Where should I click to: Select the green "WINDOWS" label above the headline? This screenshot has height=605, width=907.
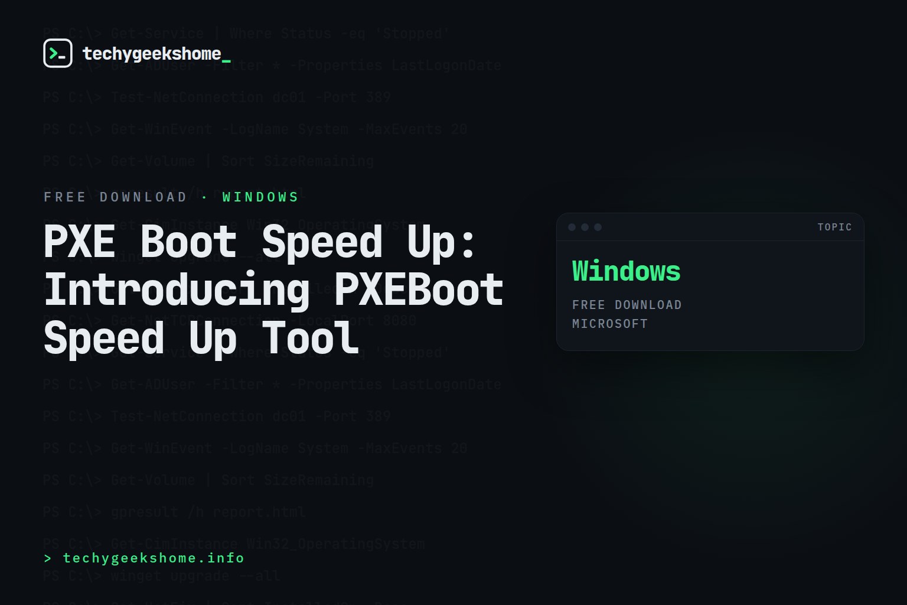[260, 197]
